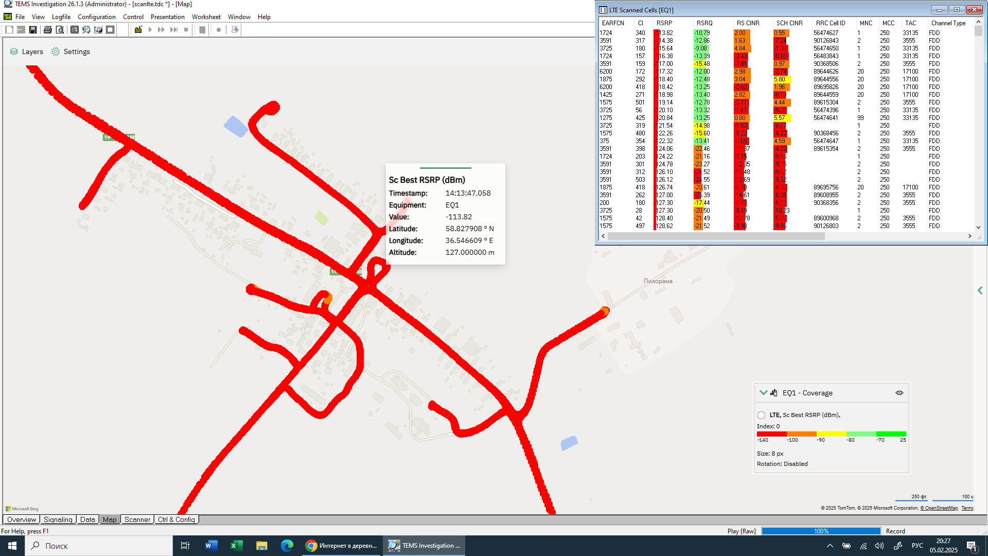
Task: Open the Logfile menu
Action: 61,17
